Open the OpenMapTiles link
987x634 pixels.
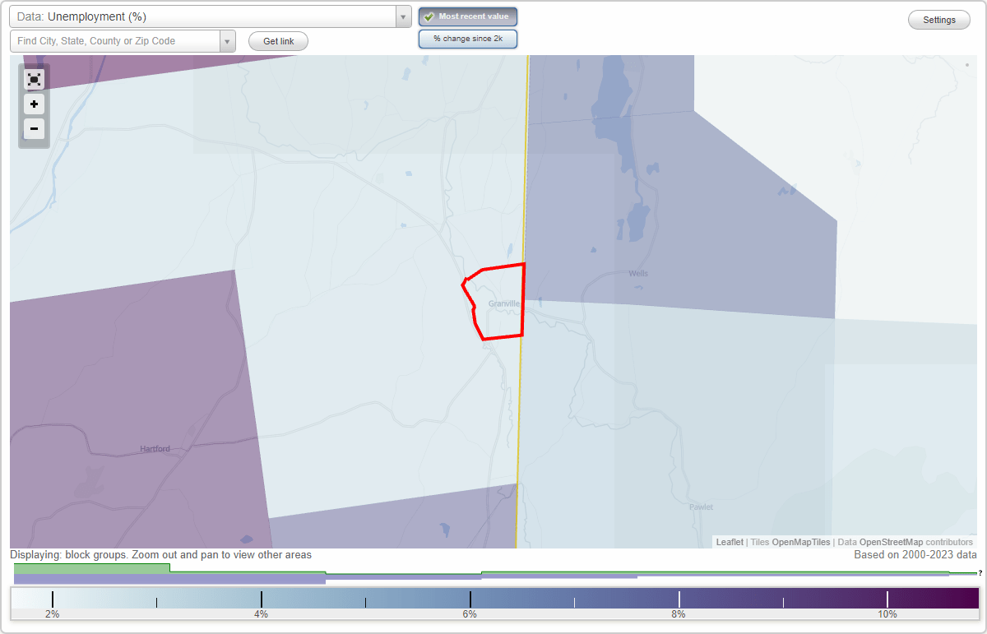[x=800, y=542]
